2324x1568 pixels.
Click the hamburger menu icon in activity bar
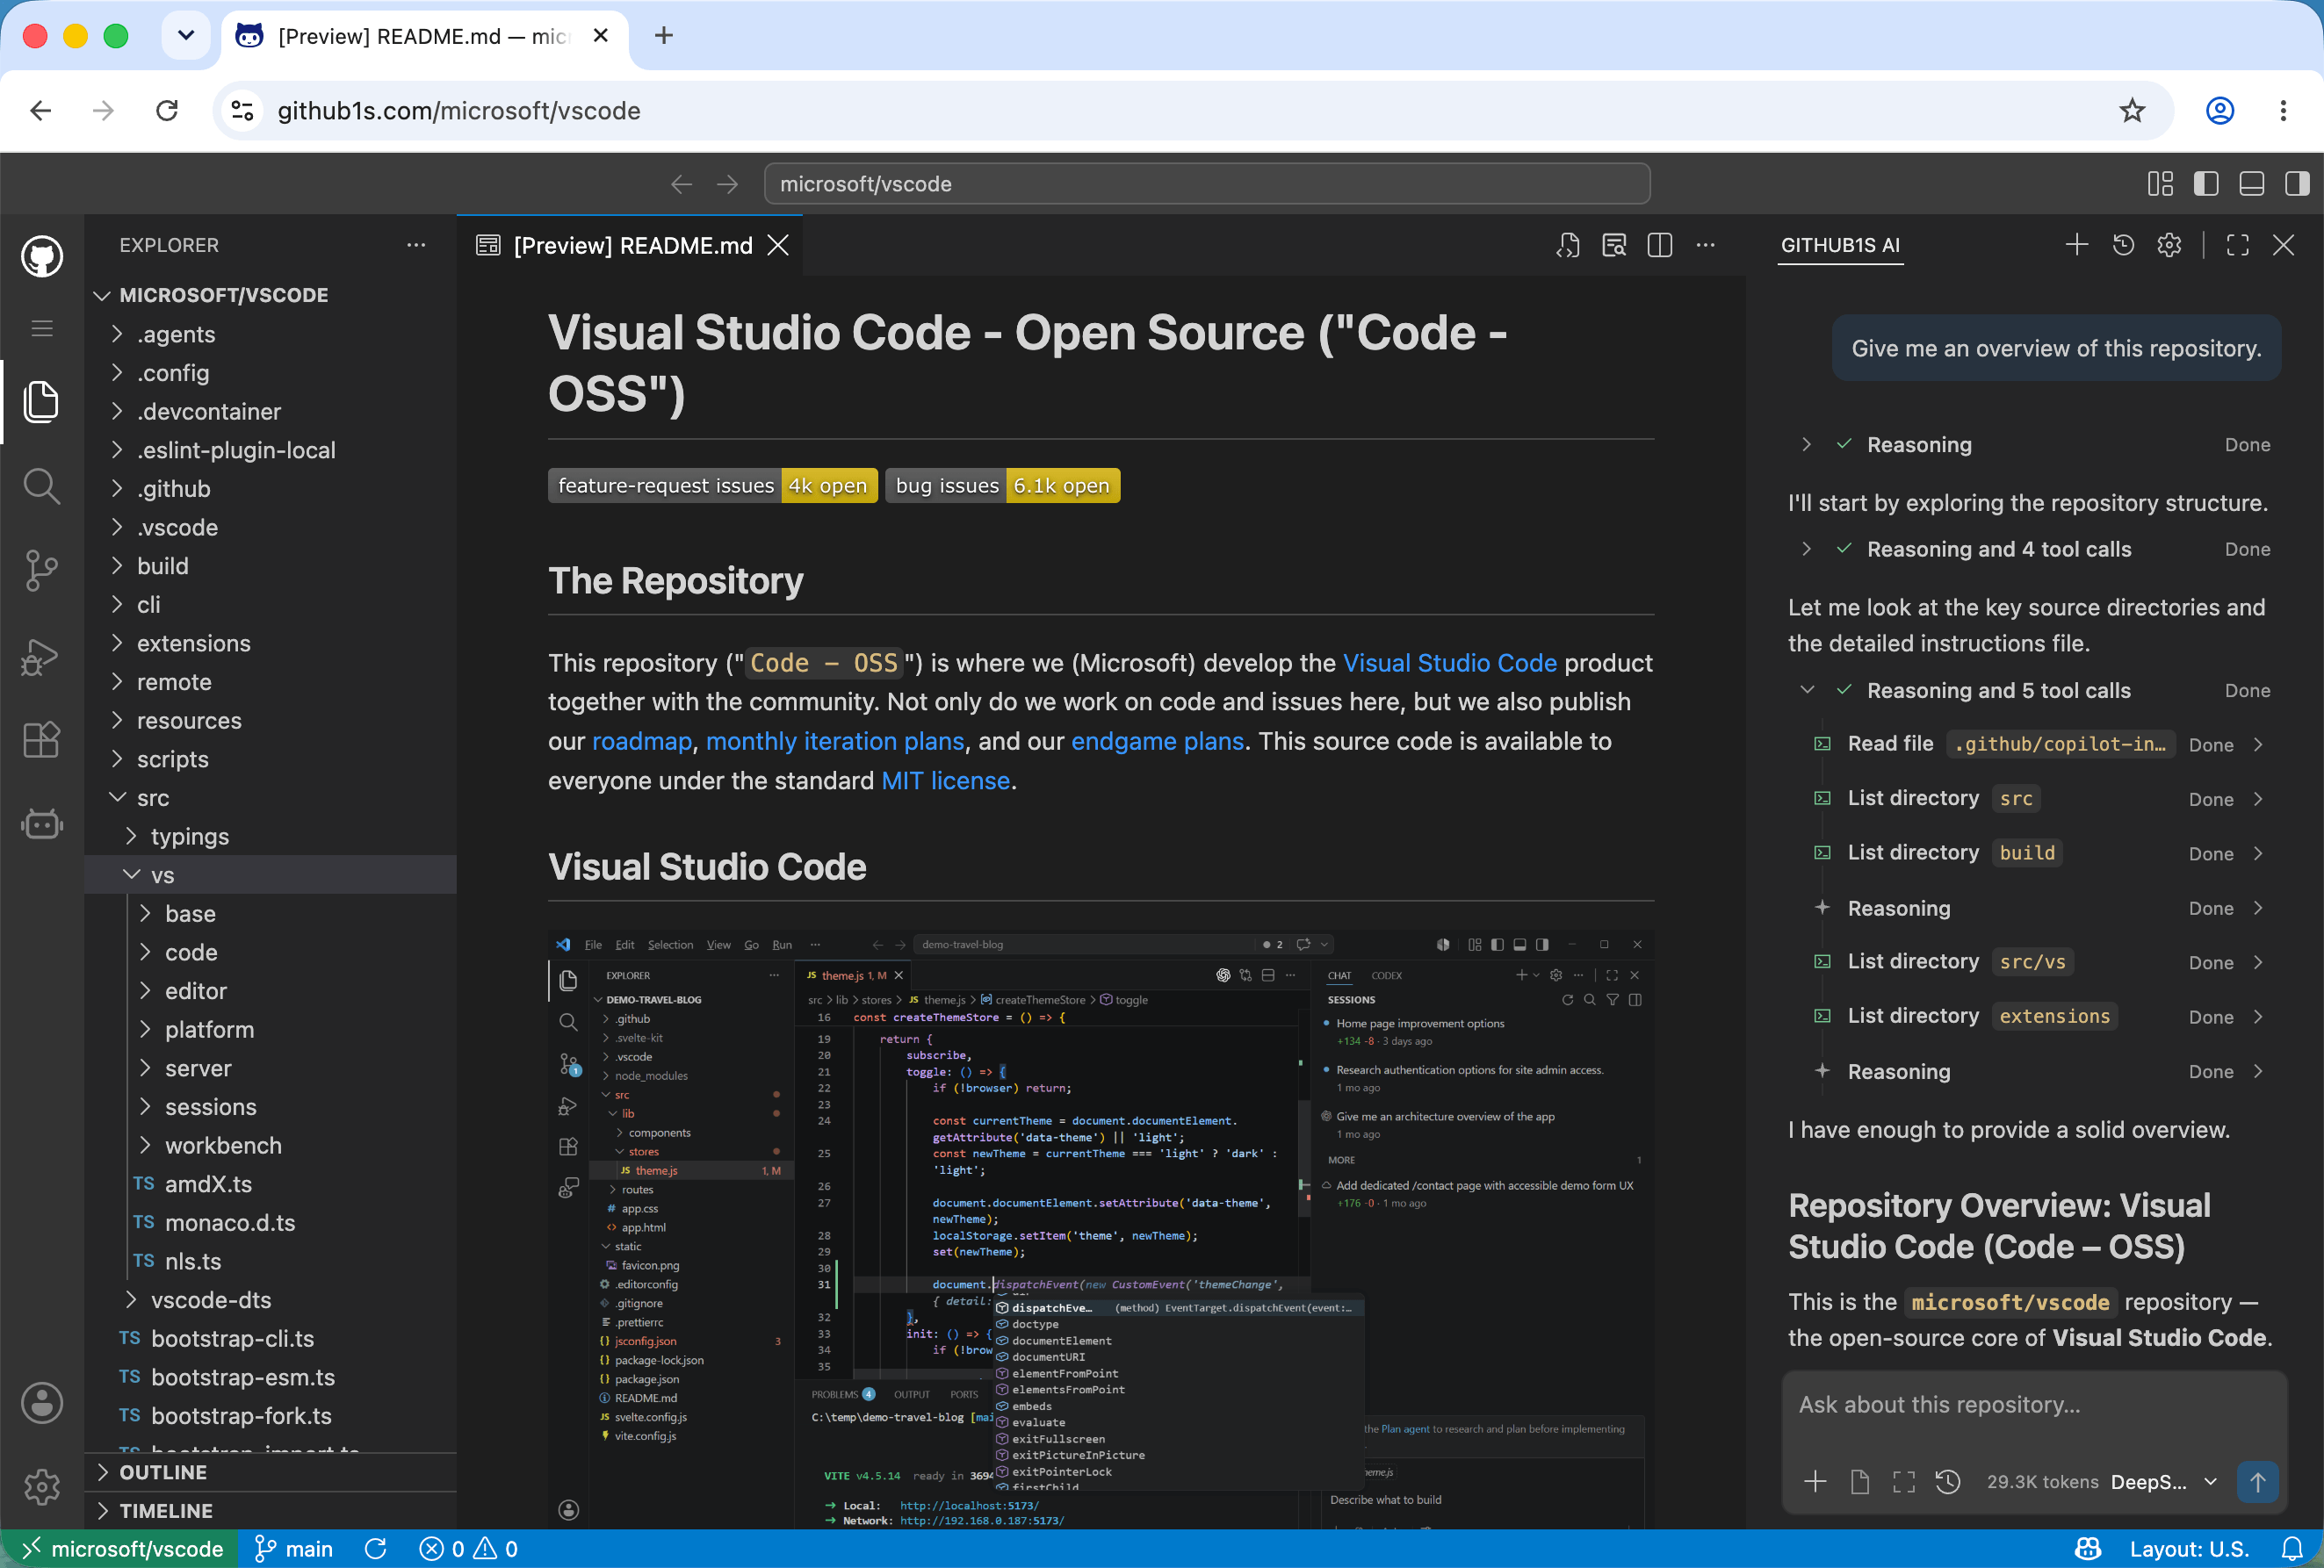click(42, 329)
